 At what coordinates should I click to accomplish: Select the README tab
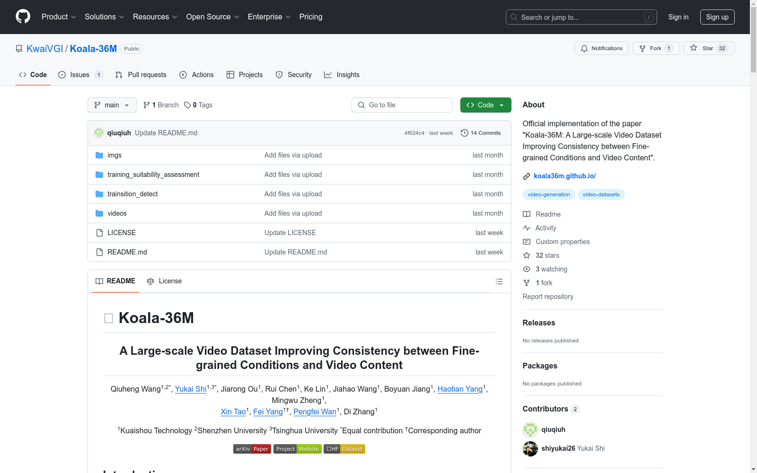coord(115,281)
